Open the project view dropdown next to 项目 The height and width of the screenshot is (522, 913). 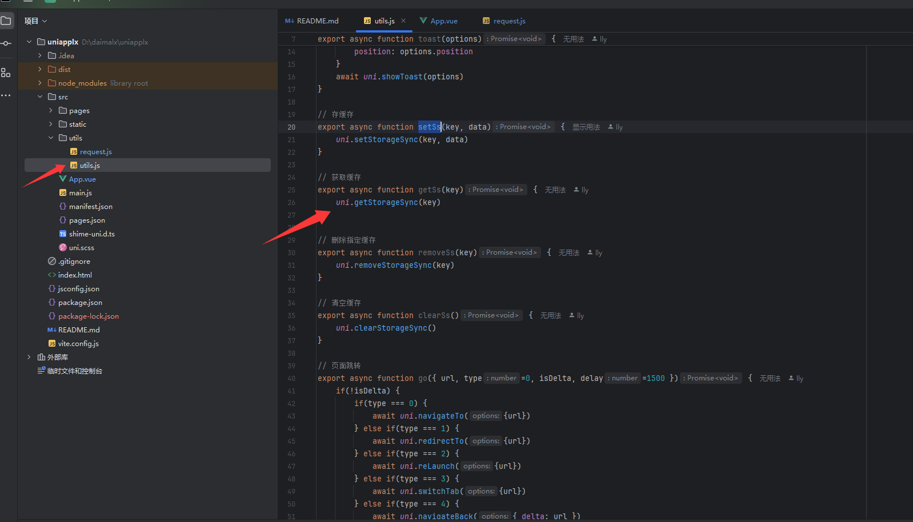click(45, 21)
